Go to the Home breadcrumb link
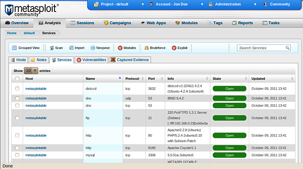Image resolution: width=303 pixels, height=169 pixels. coord(12,33)
